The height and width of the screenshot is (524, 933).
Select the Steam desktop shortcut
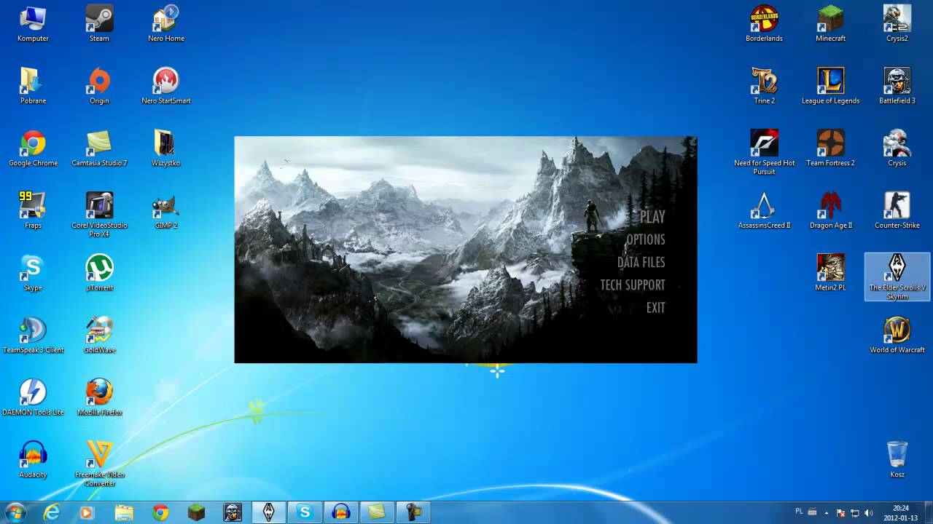[99, 24]
